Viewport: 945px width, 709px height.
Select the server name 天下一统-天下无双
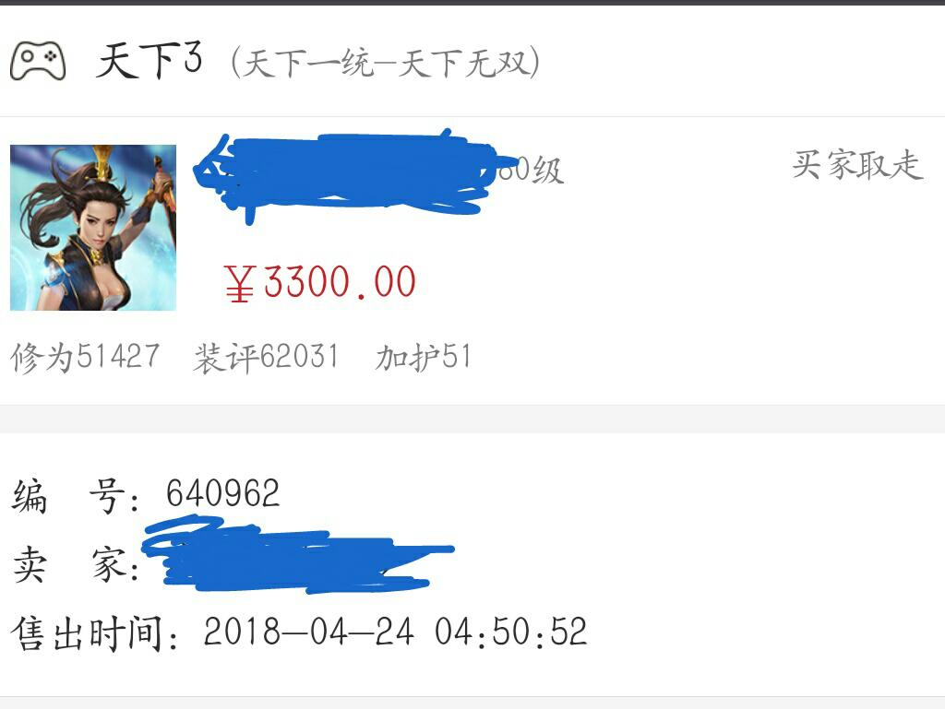[385, 63]
